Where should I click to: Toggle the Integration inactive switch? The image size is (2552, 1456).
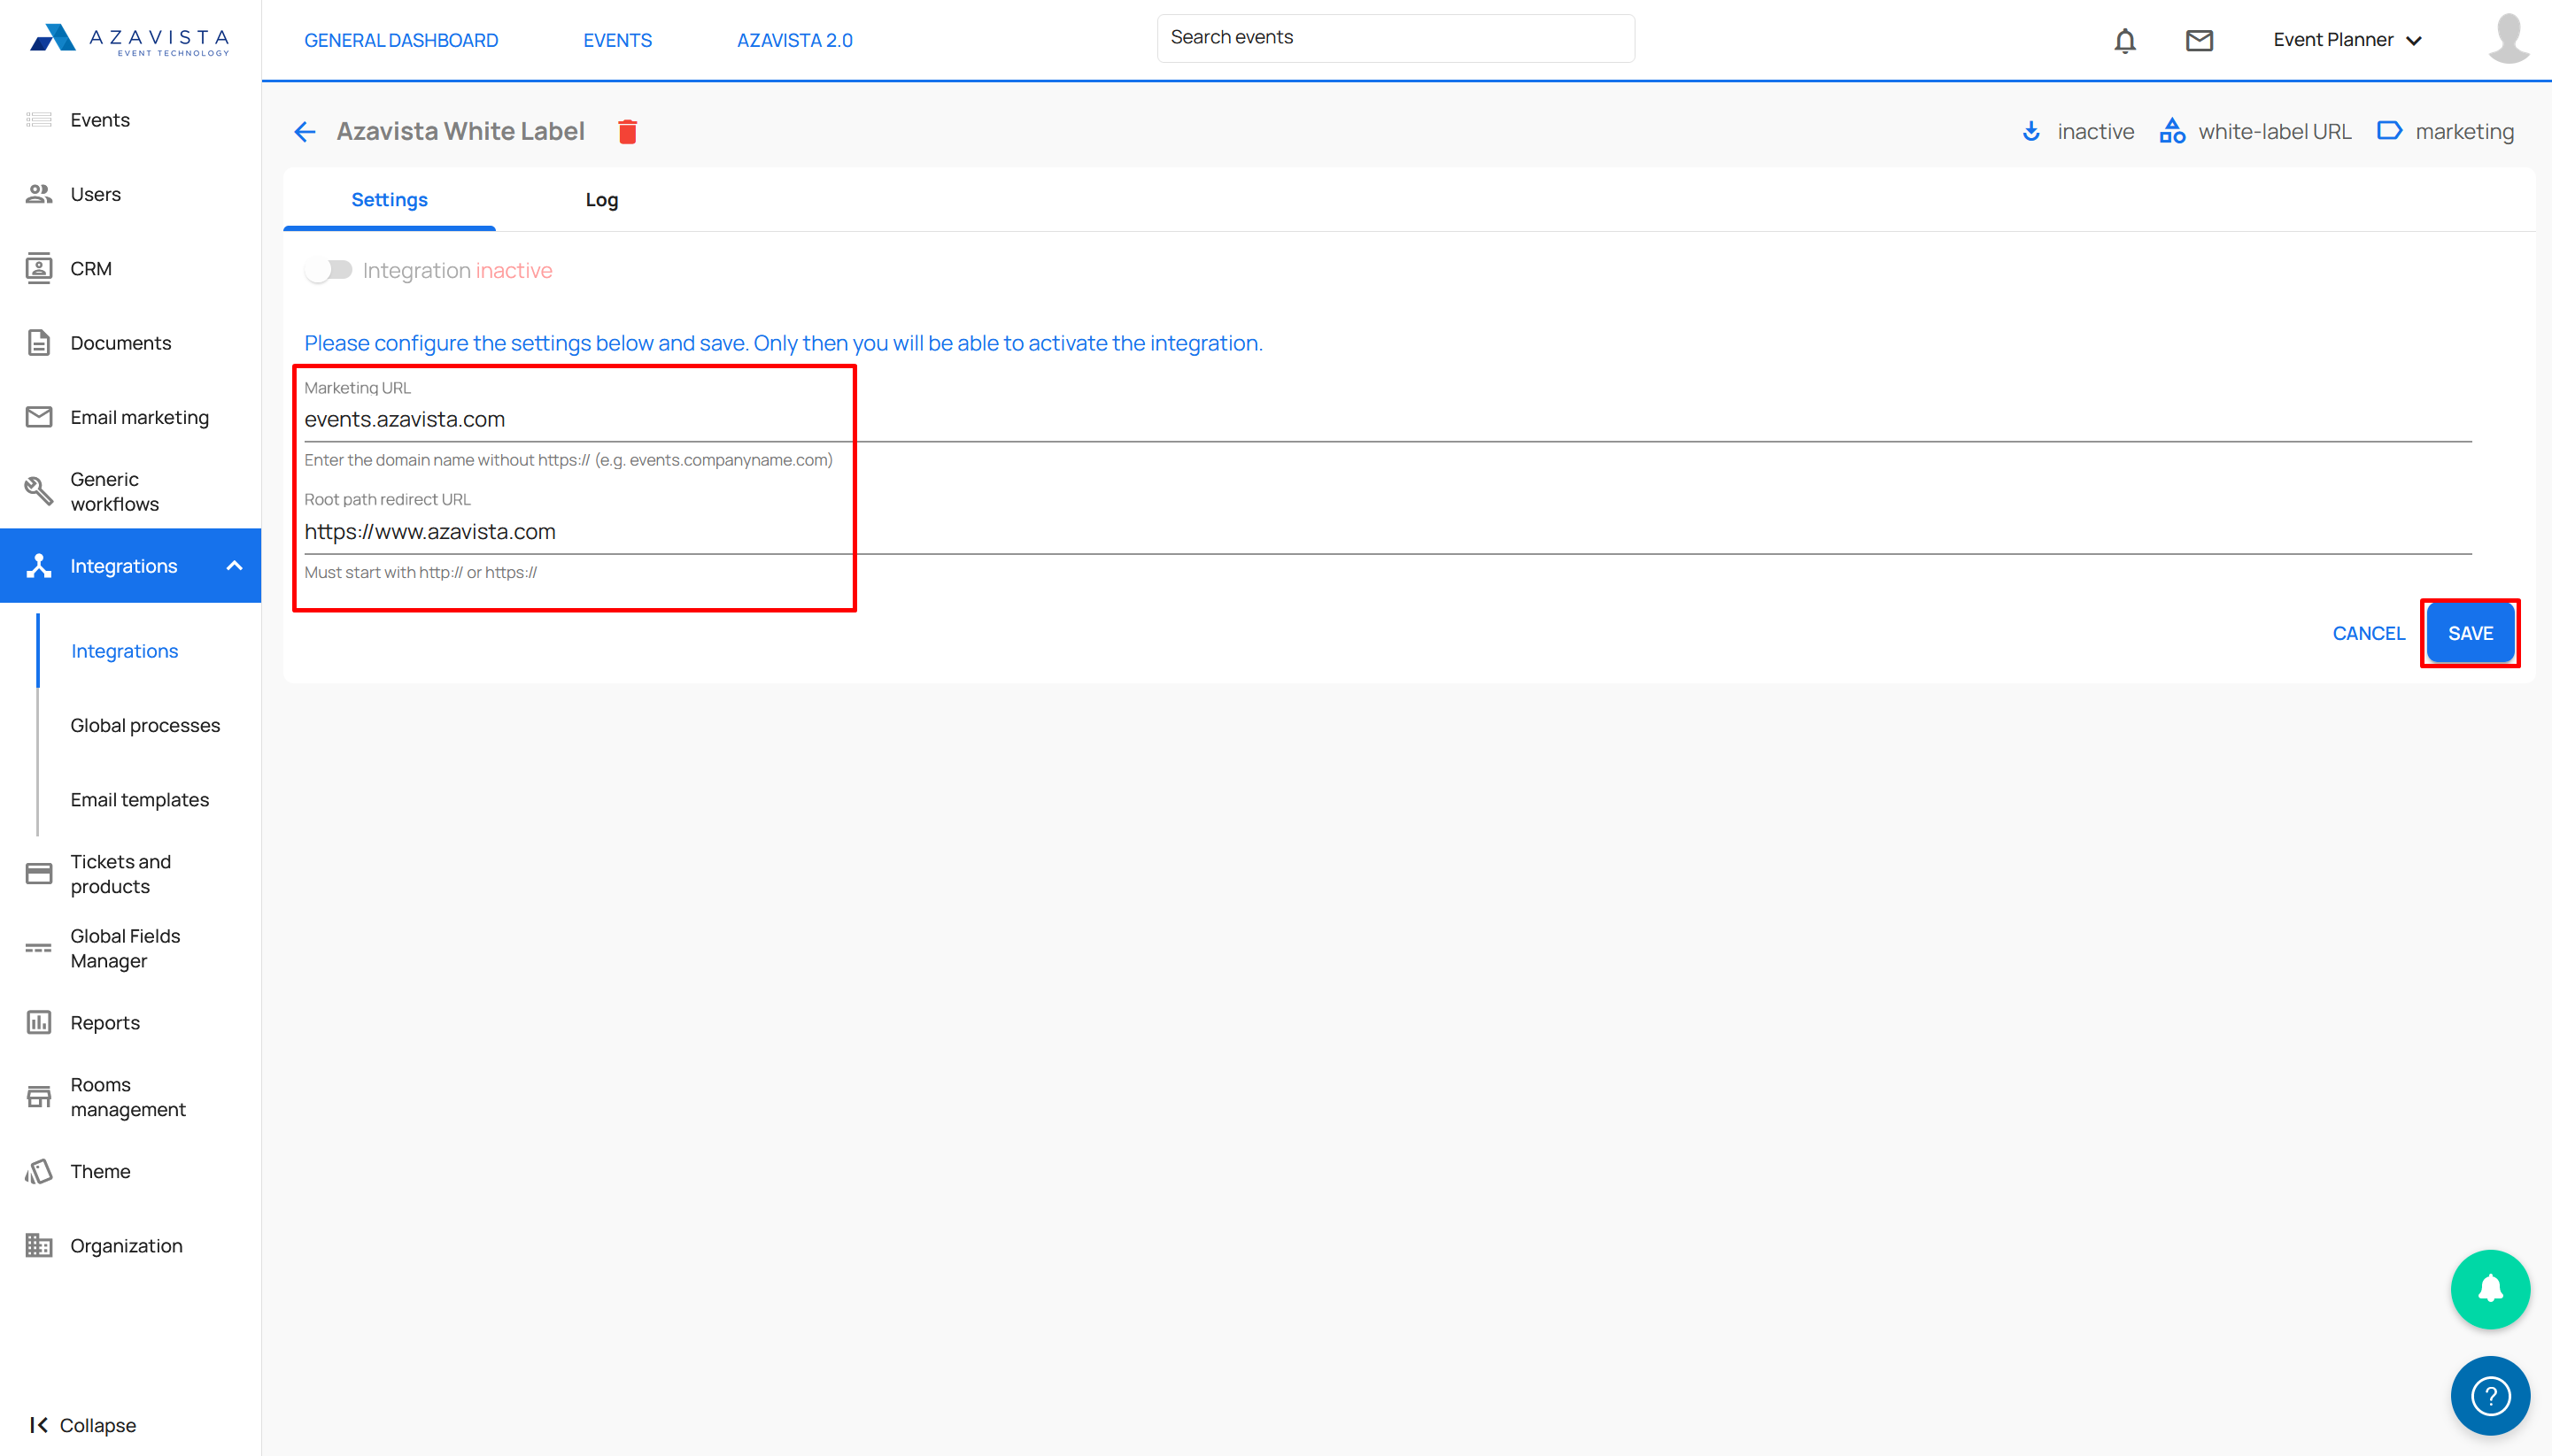[329, 270]
